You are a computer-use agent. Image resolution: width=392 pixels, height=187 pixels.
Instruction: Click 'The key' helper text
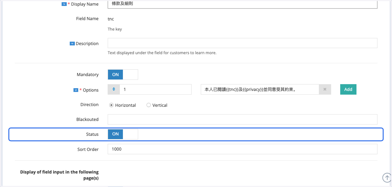(115, 29)
